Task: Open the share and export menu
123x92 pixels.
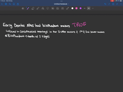Action: pos(18,4)
